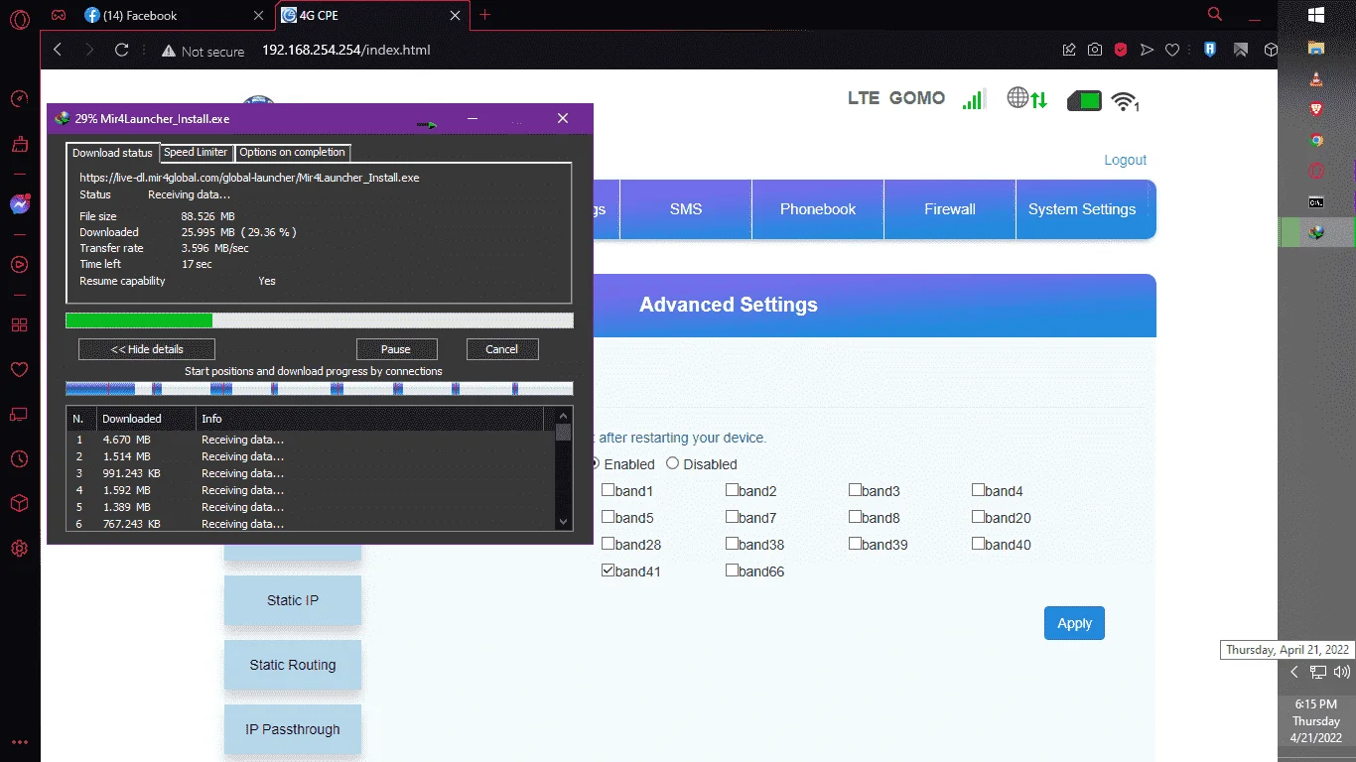Open the IP Passthrough settings page

pos(293,729)
